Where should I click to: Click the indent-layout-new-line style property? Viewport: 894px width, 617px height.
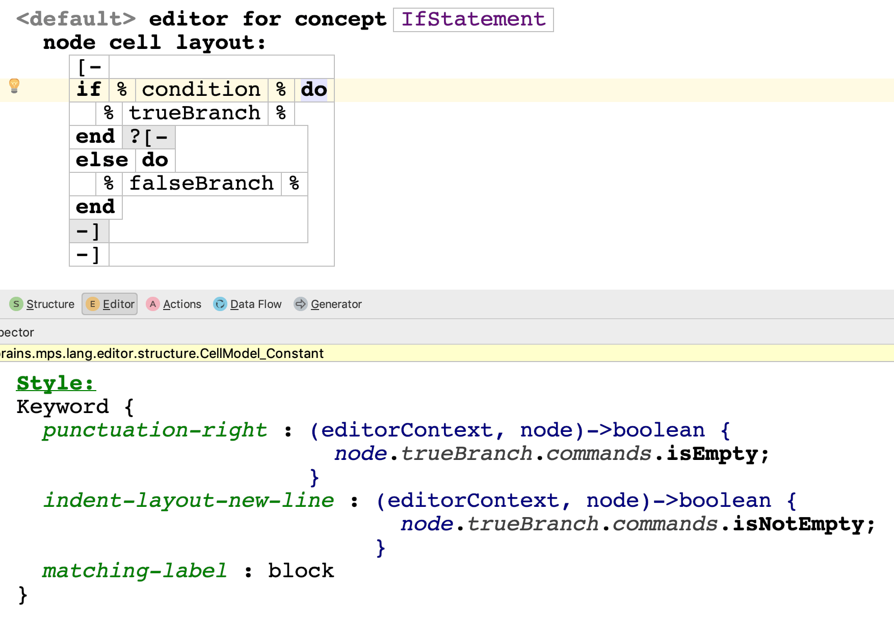(188, 501)
